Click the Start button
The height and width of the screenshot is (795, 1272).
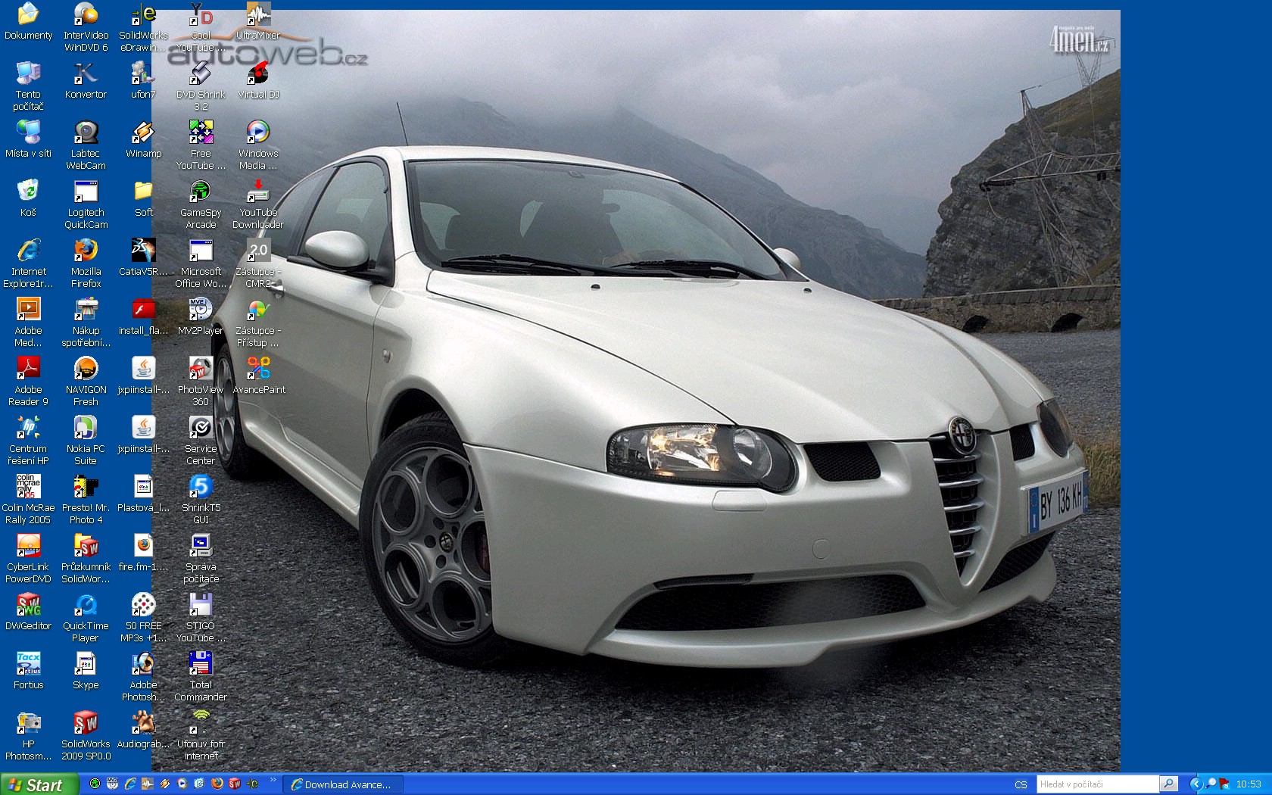[x=38, y=784]
